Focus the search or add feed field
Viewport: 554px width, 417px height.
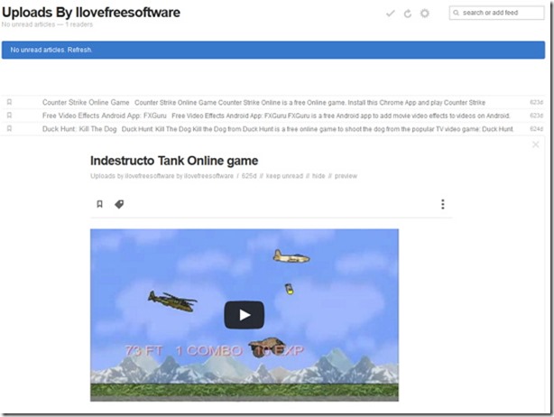coord(497,13)
